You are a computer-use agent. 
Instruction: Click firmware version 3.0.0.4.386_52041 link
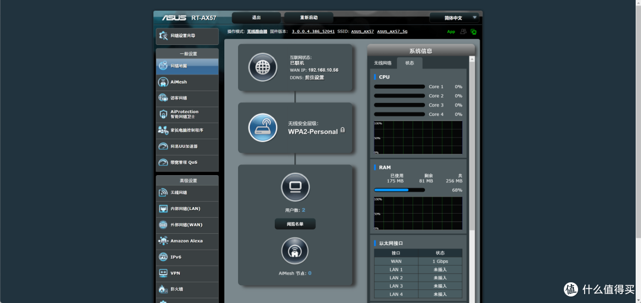point(313,31)
